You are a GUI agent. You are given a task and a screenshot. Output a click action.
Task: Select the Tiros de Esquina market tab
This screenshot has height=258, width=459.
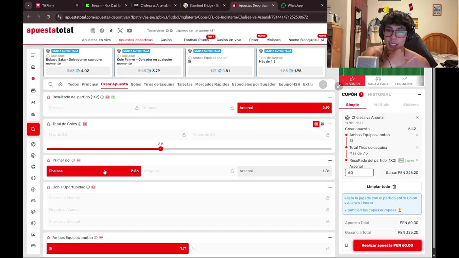tap(159, 84)
